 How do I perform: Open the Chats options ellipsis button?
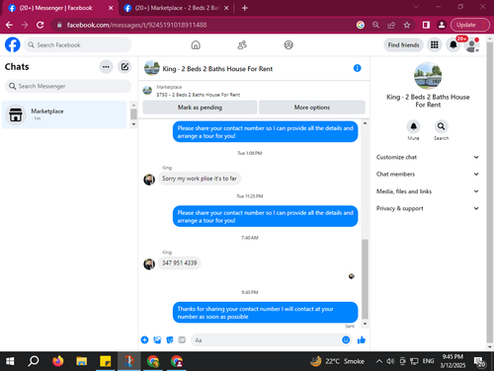(x=106, y=67)
